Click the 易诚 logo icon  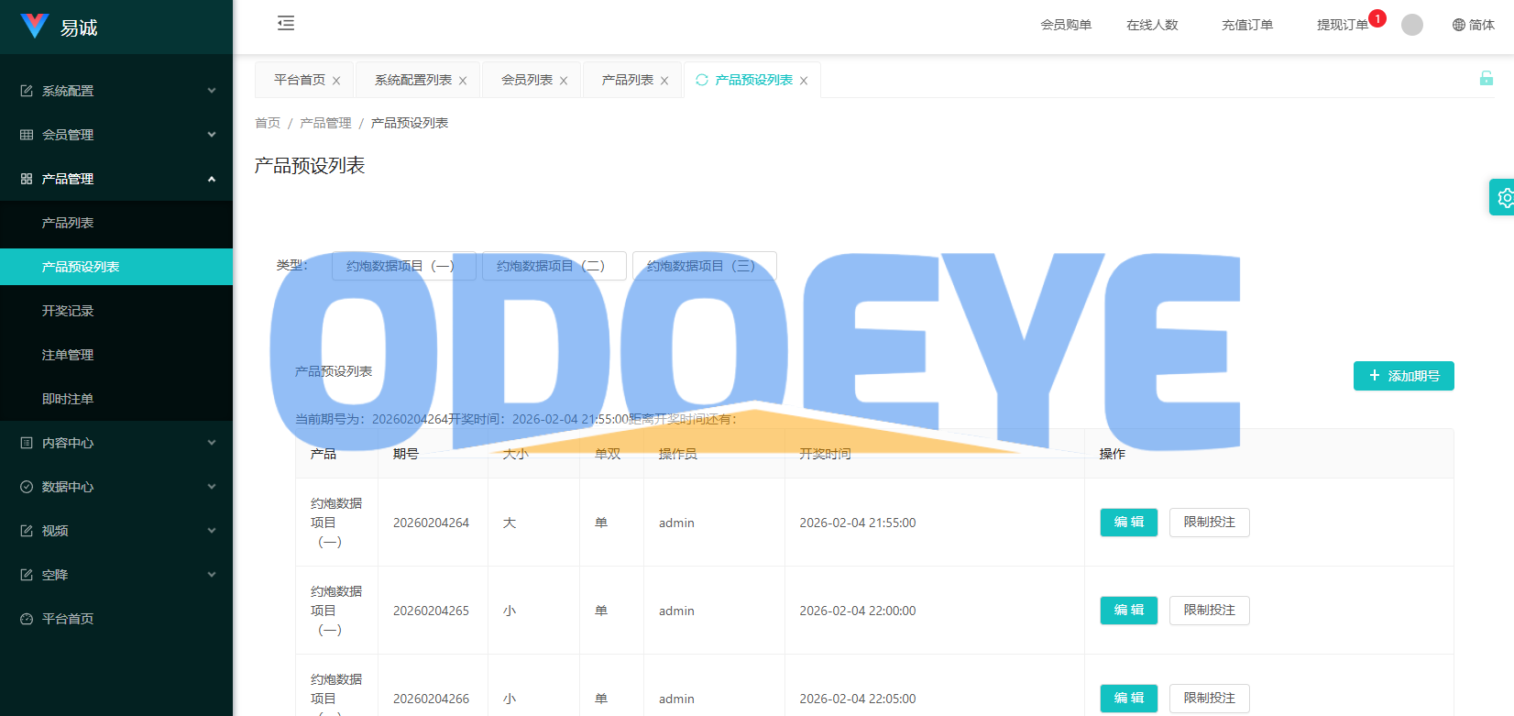pos(35,26)
